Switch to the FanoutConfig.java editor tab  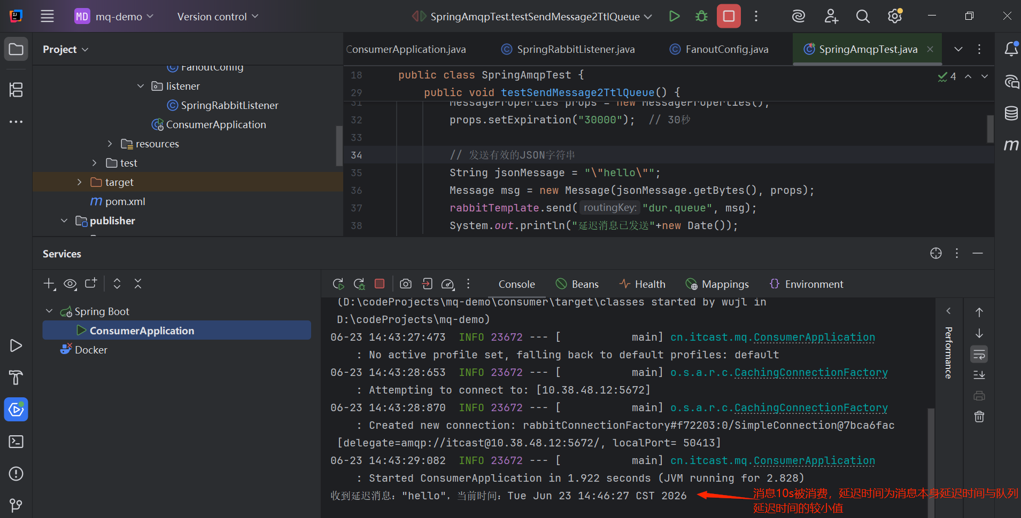(x=719, y=49)
